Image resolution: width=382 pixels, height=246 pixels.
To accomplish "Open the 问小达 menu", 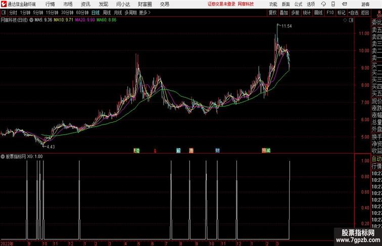I will click(x=123, y=4).
